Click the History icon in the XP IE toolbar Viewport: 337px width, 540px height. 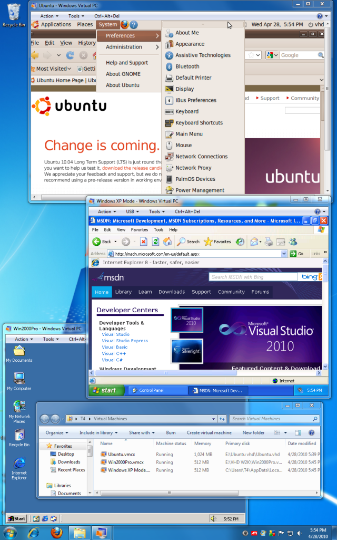[x=240, y=242]
